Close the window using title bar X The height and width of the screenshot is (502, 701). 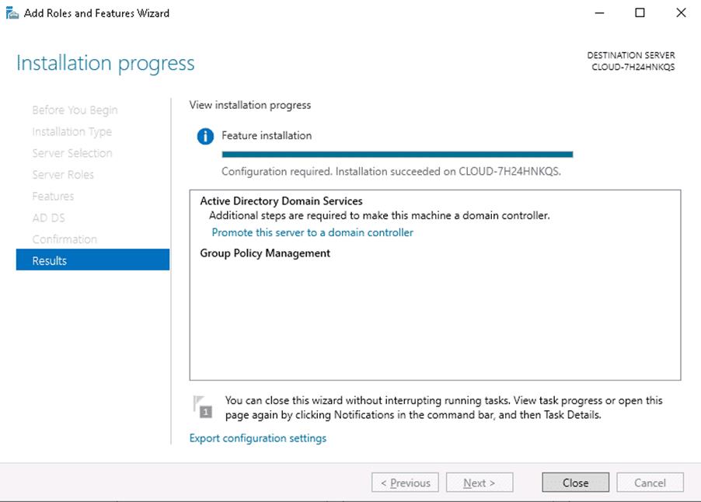point(681,13)
